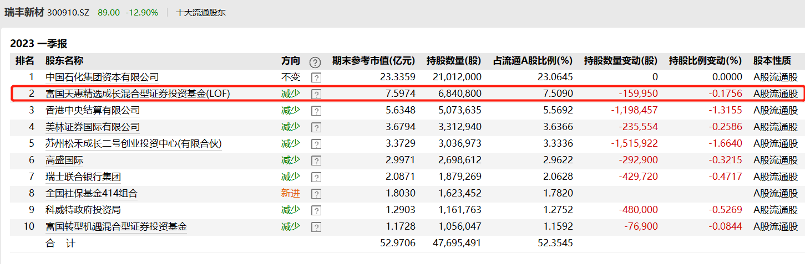
Task: Open shareholder 全国社保基金414组合
Action: coord(92,193)
